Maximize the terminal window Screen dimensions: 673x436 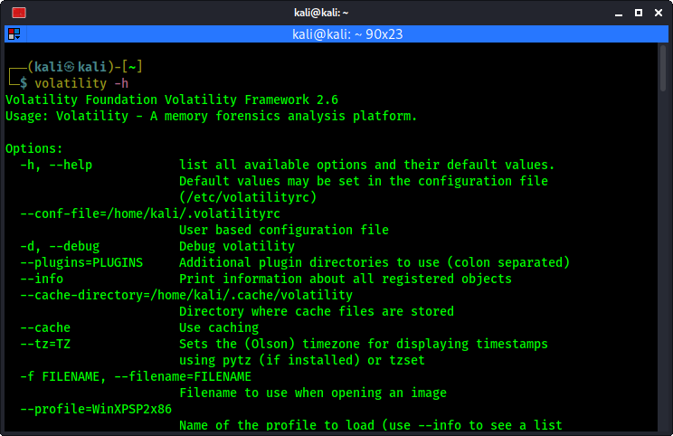[639, 13]
